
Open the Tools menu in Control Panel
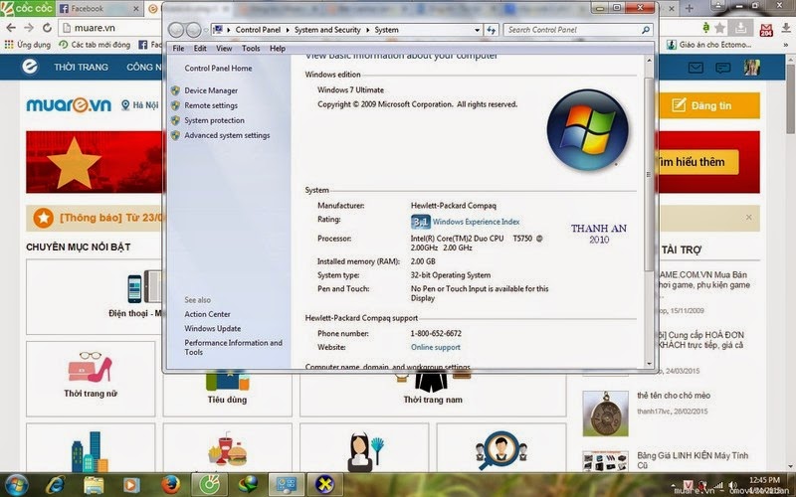(251, 48)
